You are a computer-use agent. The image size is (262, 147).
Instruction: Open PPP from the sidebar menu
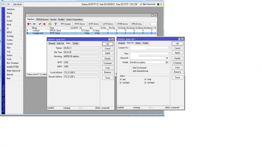click(x=8, y=17)
